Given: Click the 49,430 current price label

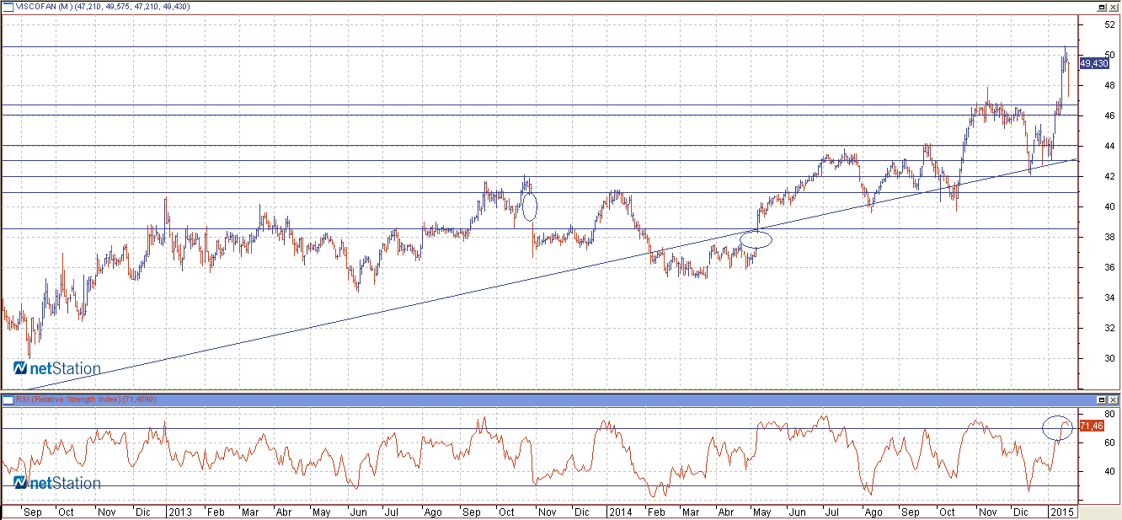Looking at the screenshot, I should 1093,63.
